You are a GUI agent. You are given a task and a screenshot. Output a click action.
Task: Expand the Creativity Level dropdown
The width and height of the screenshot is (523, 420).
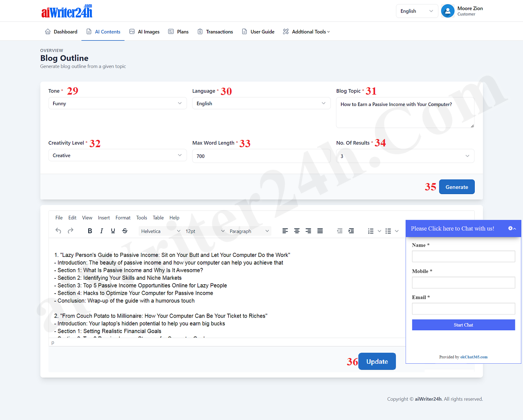click(117, 155)
